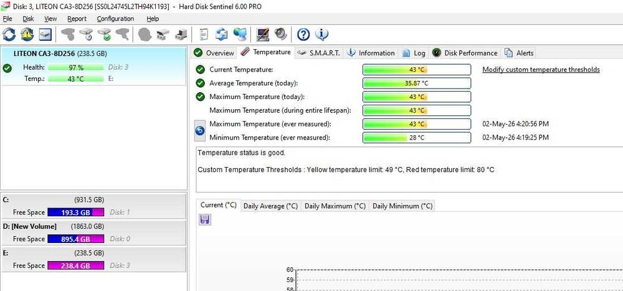This screenshot has height=291, width=623.
Task: Click the Temp. 43 °C bar in disk list
Action: (76, 79)
